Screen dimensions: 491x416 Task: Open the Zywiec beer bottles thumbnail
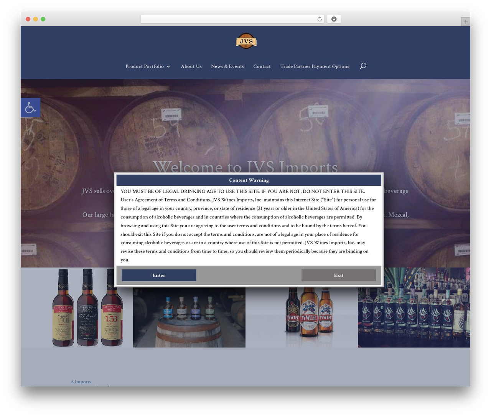click(302, 317)
